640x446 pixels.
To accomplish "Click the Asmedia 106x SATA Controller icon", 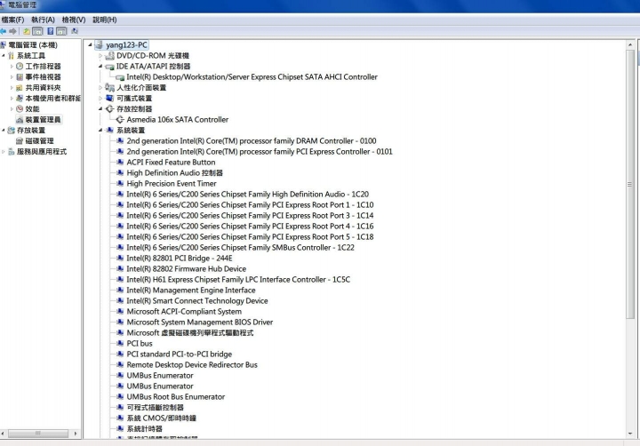I will pos(120,120).
